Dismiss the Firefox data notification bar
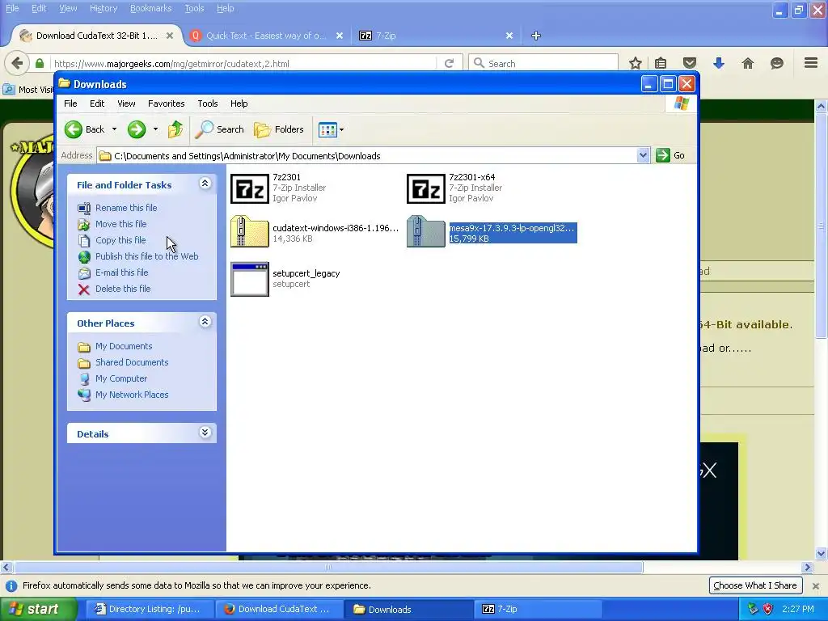This screenshot has width=828, height=621. click(x=815, y=585)
